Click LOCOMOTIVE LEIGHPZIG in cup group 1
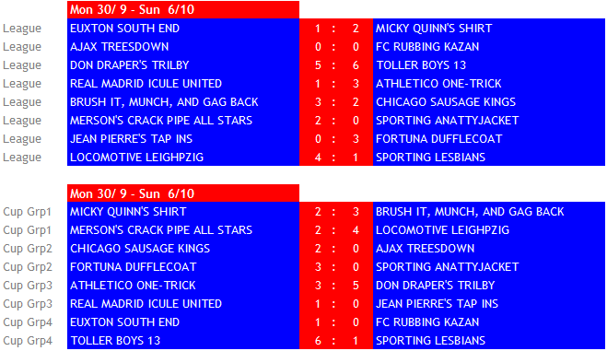607x351 pixels. click(x=442, y=230)
